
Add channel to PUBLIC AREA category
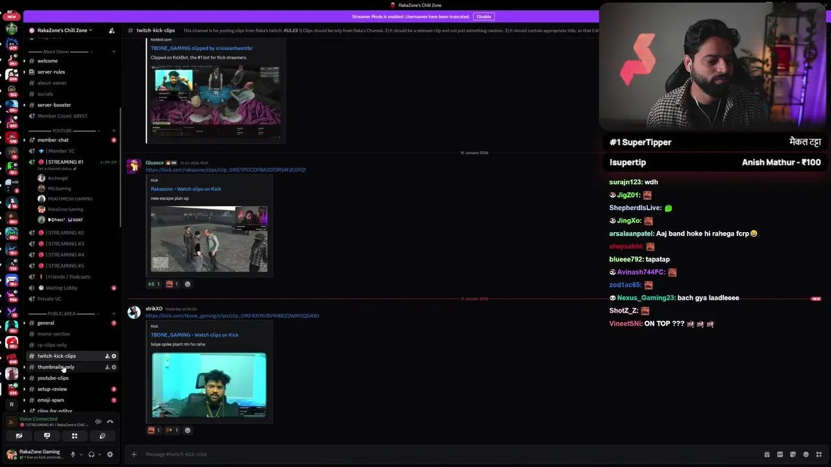(114, 313)
